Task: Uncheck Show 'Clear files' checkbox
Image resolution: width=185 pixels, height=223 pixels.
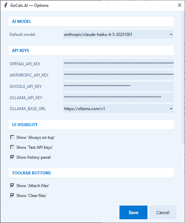Action: coord(12,195)
